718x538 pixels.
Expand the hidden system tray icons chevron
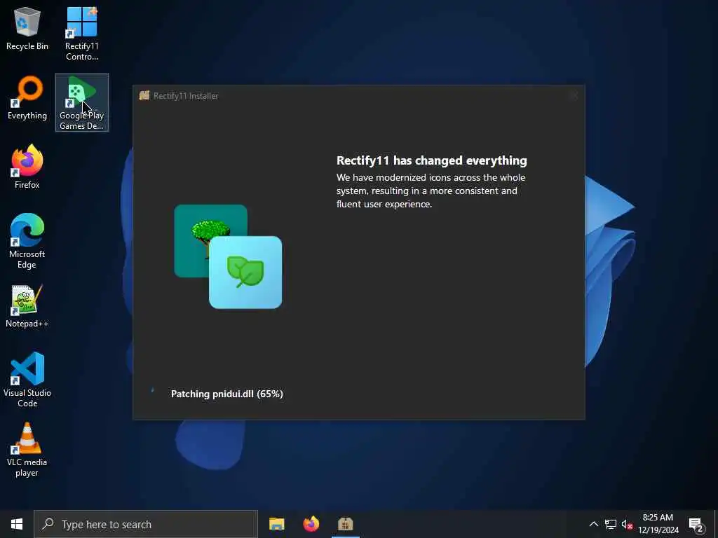click(593, 524)
